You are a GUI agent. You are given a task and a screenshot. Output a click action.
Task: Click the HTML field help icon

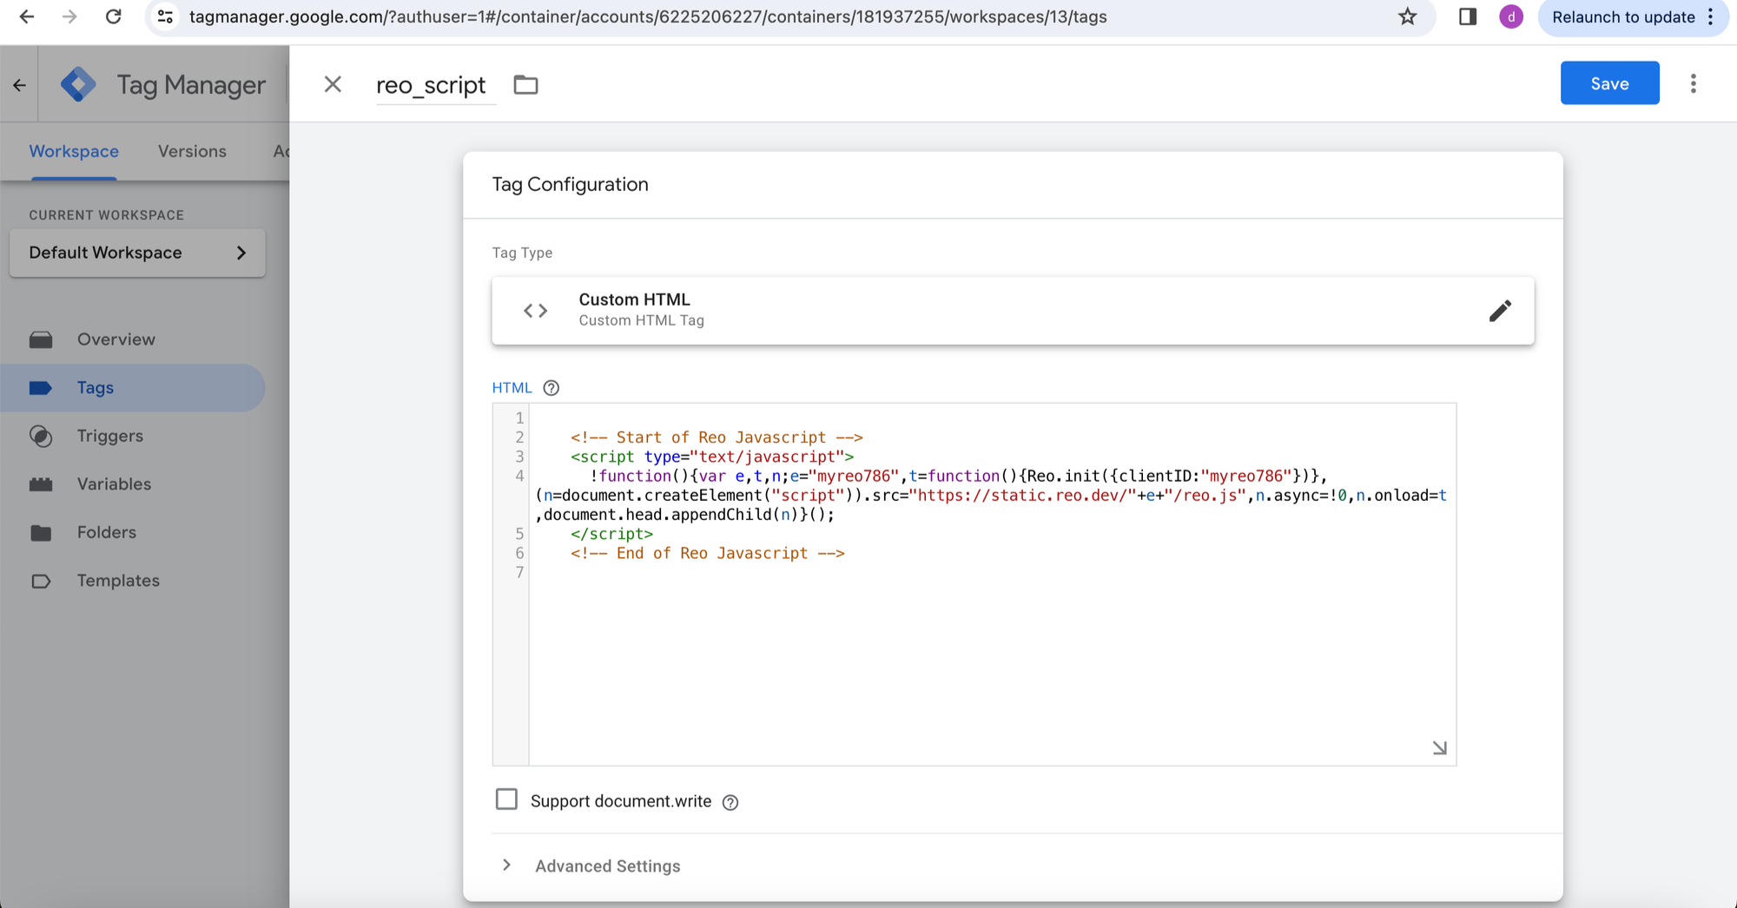click(551, 388)
